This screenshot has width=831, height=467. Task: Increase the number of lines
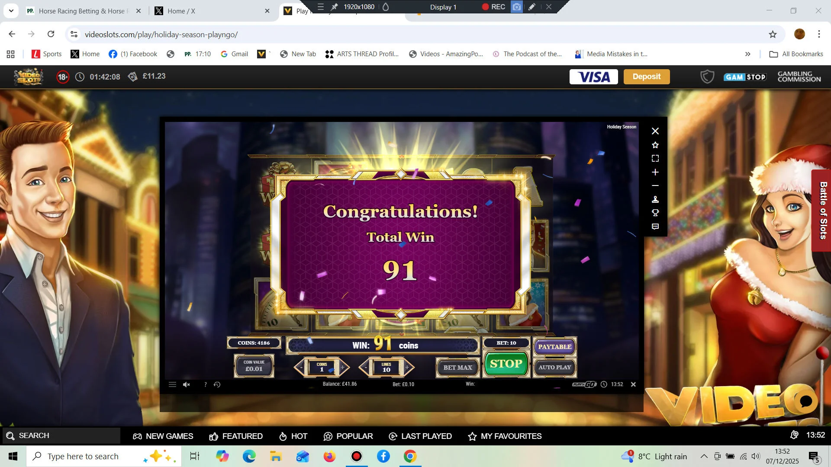(407, 368)
